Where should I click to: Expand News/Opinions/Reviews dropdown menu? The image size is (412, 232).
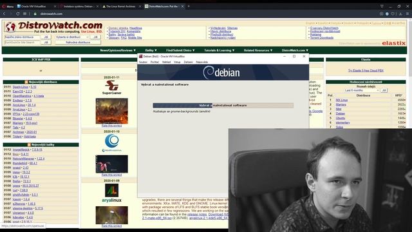coord(118,50)
